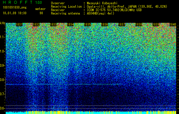Select the Receiving Location label
The image size is (179, 114).
pos(66,7)
